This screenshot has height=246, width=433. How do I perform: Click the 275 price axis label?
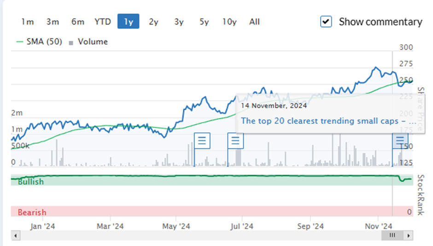[x=406, y=64]
